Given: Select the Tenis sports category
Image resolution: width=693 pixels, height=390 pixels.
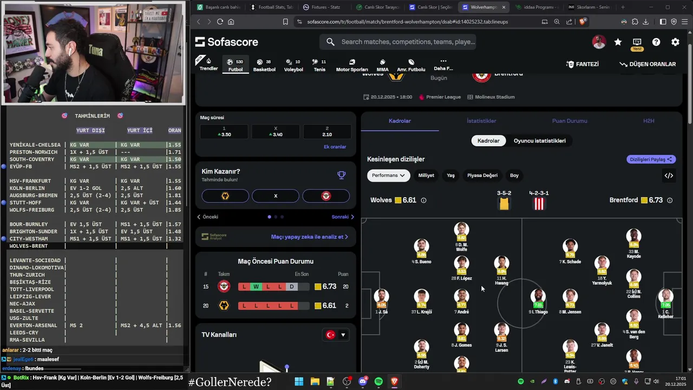Looking at the screenshot, I should 319,65.
